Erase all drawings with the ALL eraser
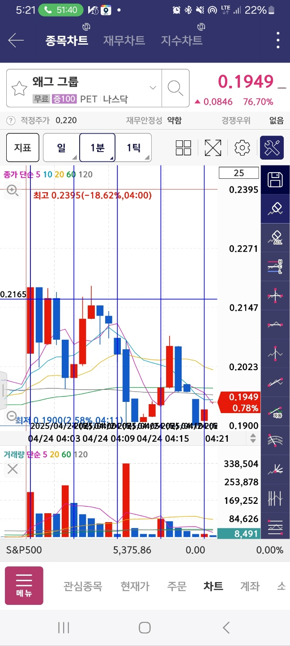 (275, 237)
